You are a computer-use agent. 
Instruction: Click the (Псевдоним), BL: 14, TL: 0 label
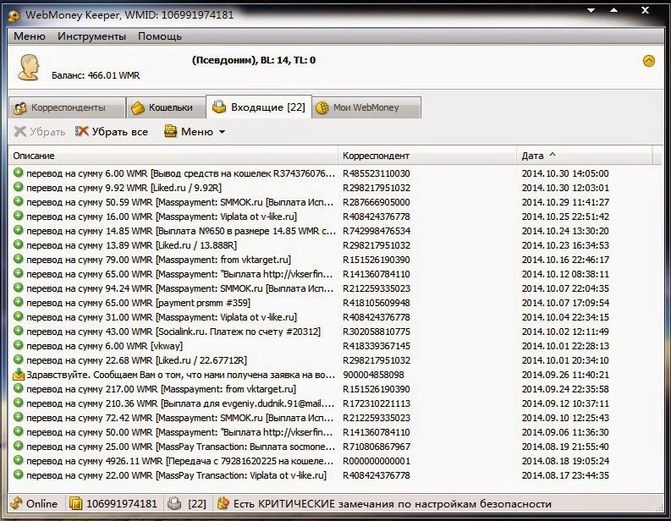pyautogui.click(x=254, y=60)
